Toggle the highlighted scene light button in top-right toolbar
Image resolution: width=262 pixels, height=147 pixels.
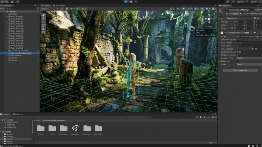(184, 9)
